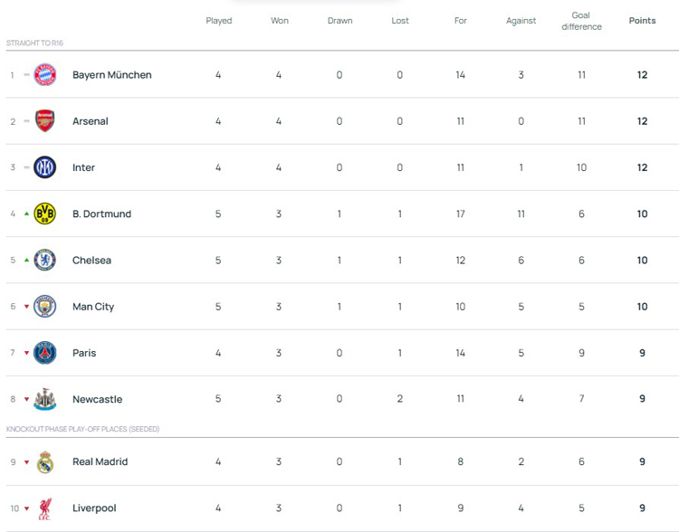Image resolution: width=679 pixels, height=532 pixels.
Task: Click the Goal difference column header
Action: tap(581, 21)
